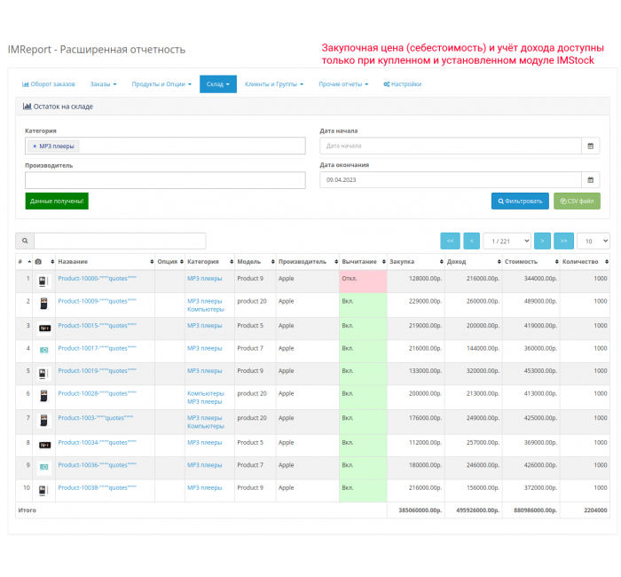Open product link Product-1003

click(96, 418)
